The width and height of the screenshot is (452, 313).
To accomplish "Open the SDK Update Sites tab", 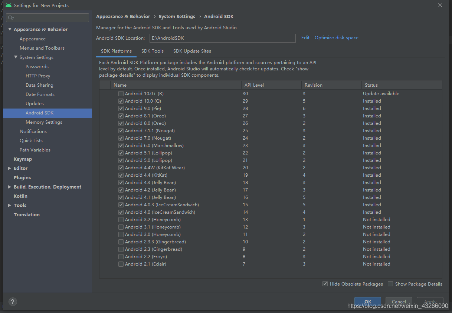I will tap(192, 51).
